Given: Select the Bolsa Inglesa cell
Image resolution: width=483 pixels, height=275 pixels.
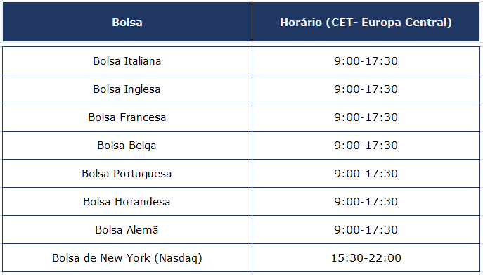Looking at the screenshot, I should 127,89.
